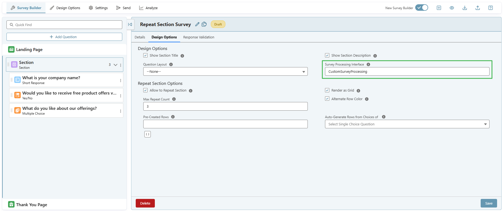Image resolution: width=503 pixels, height=211 pixels.
Task: Open Settings in top navigation
Action: 98,8
